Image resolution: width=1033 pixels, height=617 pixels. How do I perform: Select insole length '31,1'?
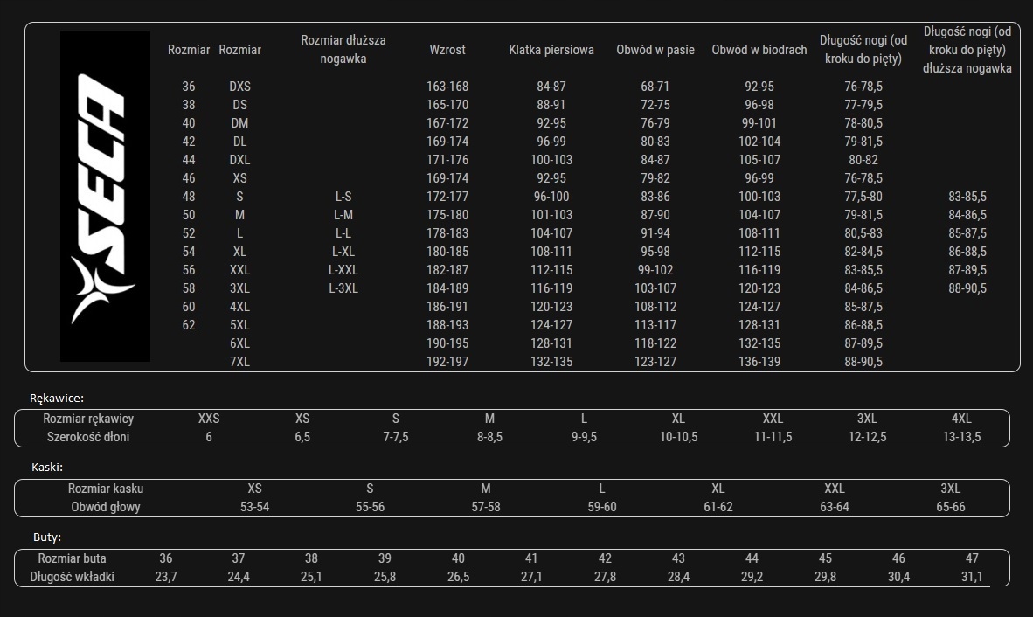972,577
